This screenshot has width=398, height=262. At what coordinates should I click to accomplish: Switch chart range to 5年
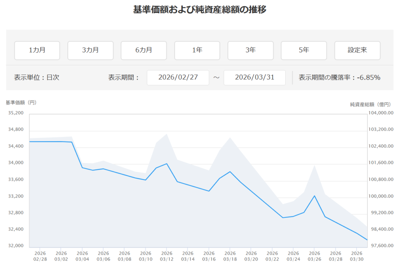coord(304,50)
